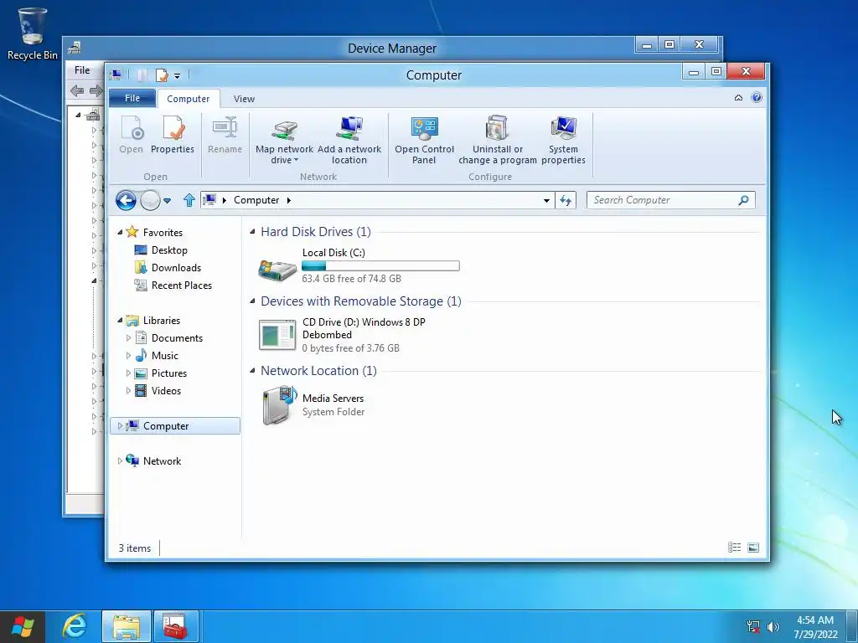Select the Computer ribbon tab
Screen dimensions: 858x643
point(189,99)
